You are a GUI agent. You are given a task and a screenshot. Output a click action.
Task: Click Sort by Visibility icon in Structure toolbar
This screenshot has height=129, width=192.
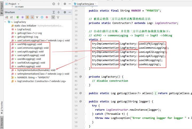click(7, 17)
